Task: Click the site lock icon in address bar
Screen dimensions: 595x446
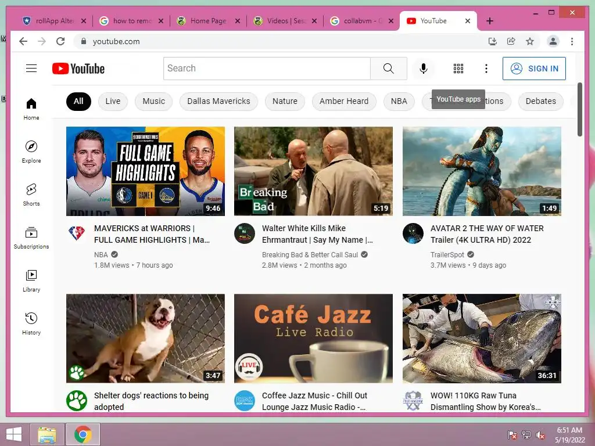Action: (84, 41)
